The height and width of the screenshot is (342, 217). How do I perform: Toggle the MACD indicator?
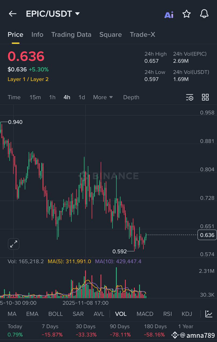[x=145, y=314]
